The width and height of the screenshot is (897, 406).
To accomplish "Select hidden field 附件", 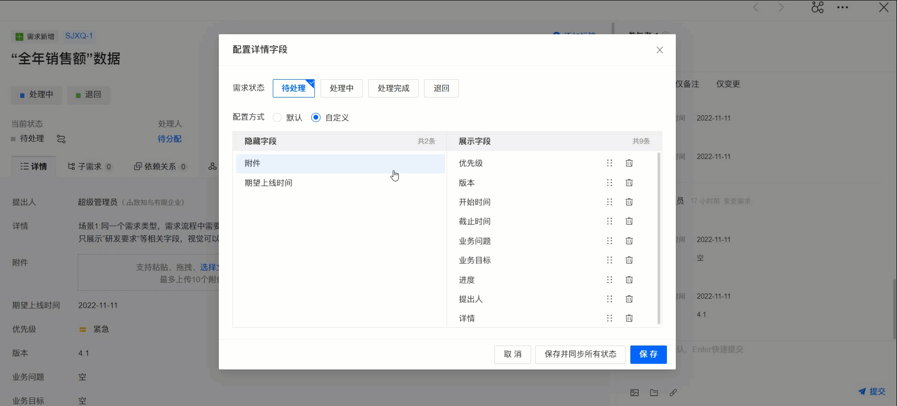I will click(340, 164).
